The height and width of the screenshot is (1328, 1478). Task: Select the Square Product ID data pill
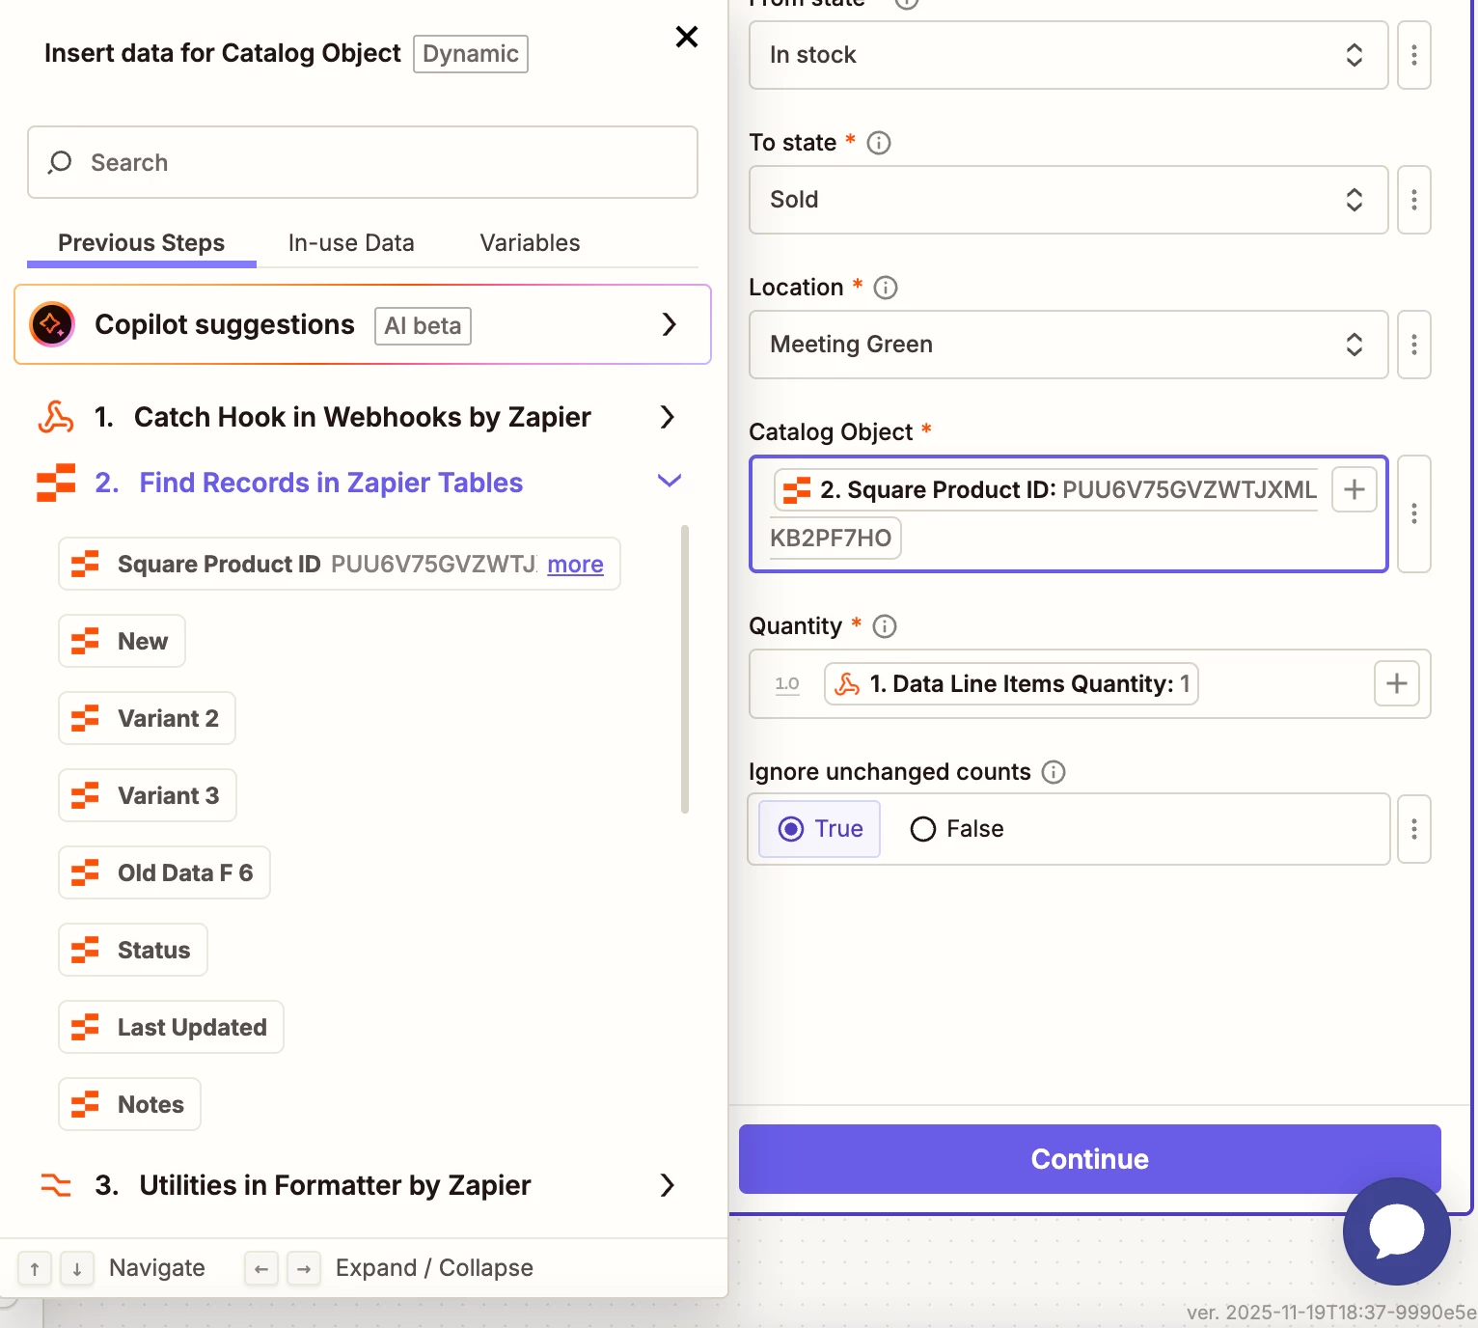pos(340,564)
